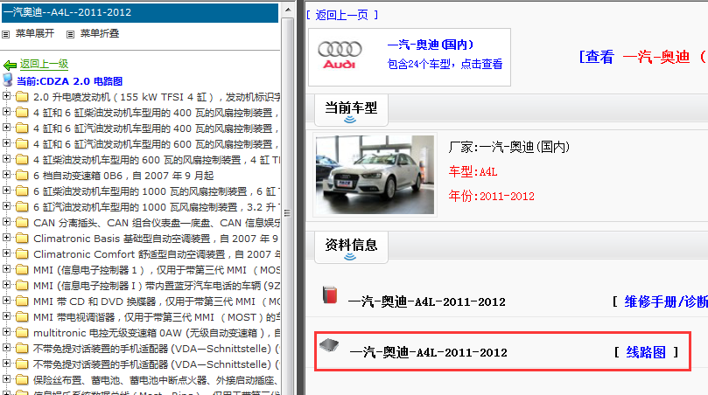The width and height of the screenshot is (708, 395).
Task: Click the left panel scrollbar thumb
Action: coord(288,213)
